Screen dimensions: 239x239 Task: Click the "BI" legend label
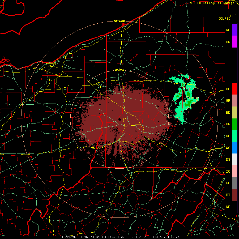coord(228,195)
